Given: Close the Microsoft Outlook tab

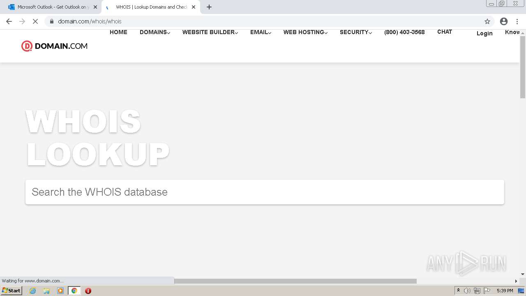Looking at the screenshot, I should [x=95, y=7].
